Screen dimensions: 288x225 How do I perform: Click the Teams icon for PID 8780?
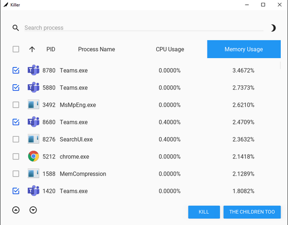pyautogui.click(x=33, y=70)
